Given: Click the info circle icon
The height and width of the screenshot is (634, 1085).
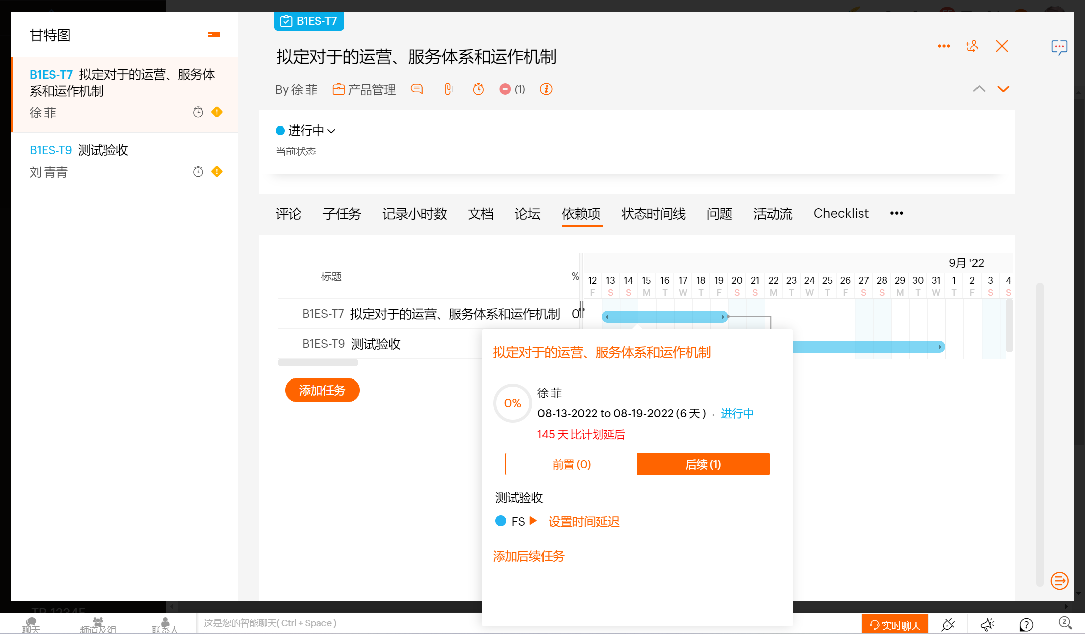Looking at the screenshot, I should [546, 89].
